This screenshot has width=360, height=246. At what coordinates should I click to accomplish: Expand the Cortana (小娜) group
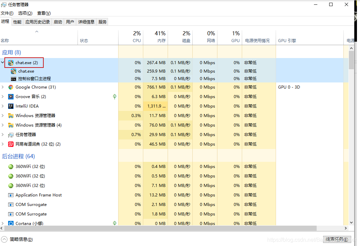coord(2,223)
